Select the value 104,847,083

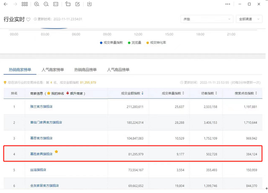[x=135, y=138]
